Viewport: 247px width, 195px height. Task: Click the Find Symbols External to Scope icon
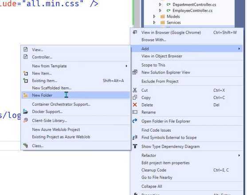(x=135, y=137)
